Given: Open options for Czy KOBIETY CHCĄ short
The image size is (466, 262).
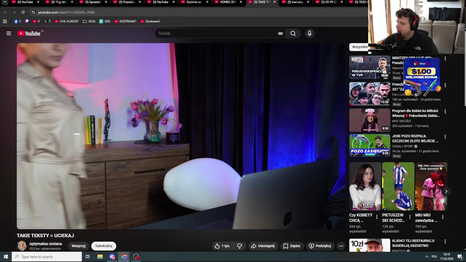Looking at the screenshot, I should coord(377,217).
